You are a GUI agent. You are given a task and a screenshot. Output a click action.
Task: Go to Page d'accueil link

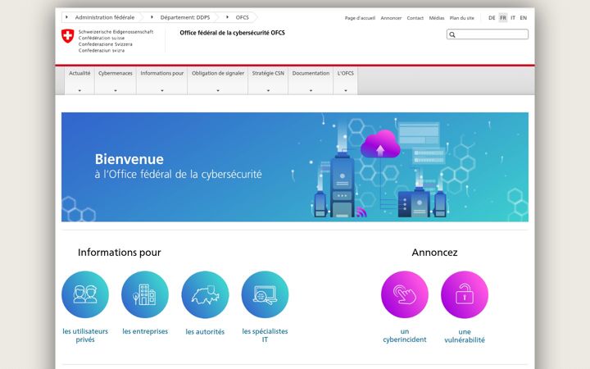(x=360, y=18)
